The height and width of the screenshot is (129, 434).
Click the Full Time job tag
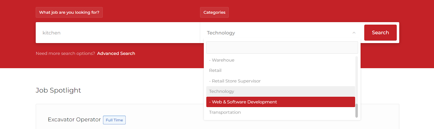114,120
